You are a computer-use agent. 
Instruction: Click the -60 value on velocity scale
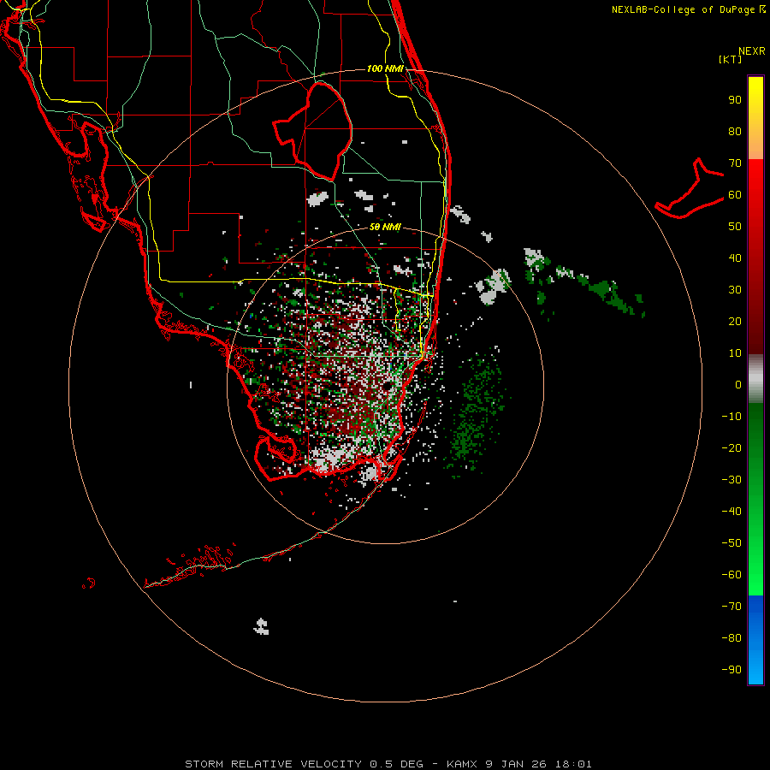coord(731,575)
